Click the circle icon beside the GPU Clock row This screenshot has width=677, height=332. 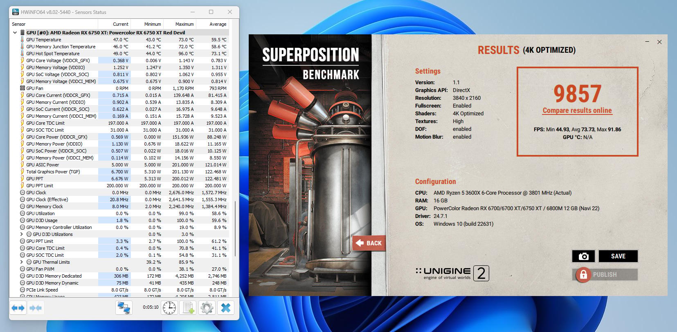[22, 193]
